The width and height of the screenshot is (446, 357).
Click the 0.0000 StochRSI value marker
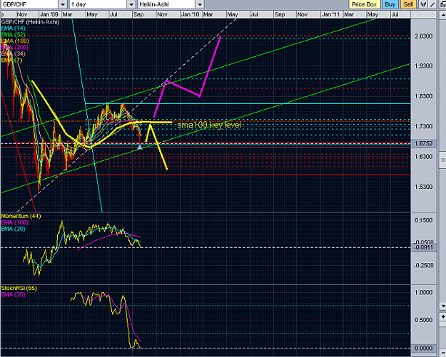click(424, 348)
